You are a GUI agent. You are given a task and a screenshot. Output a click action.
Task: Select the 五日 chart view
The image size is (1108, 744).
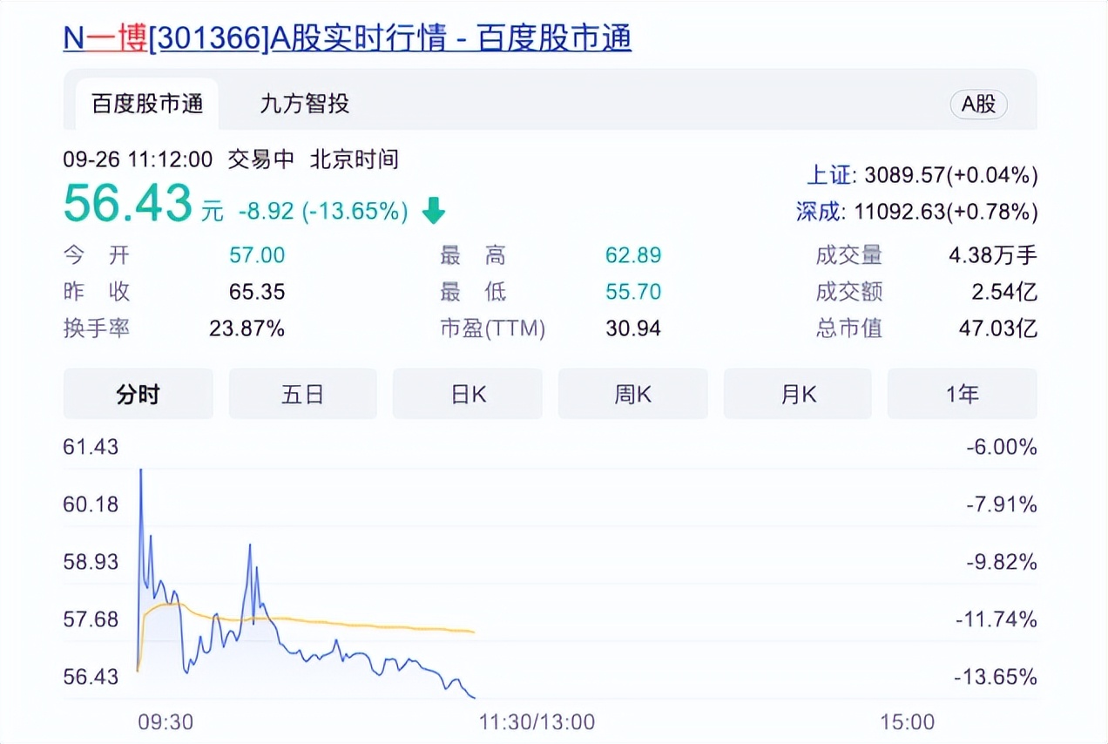point(302,395)
